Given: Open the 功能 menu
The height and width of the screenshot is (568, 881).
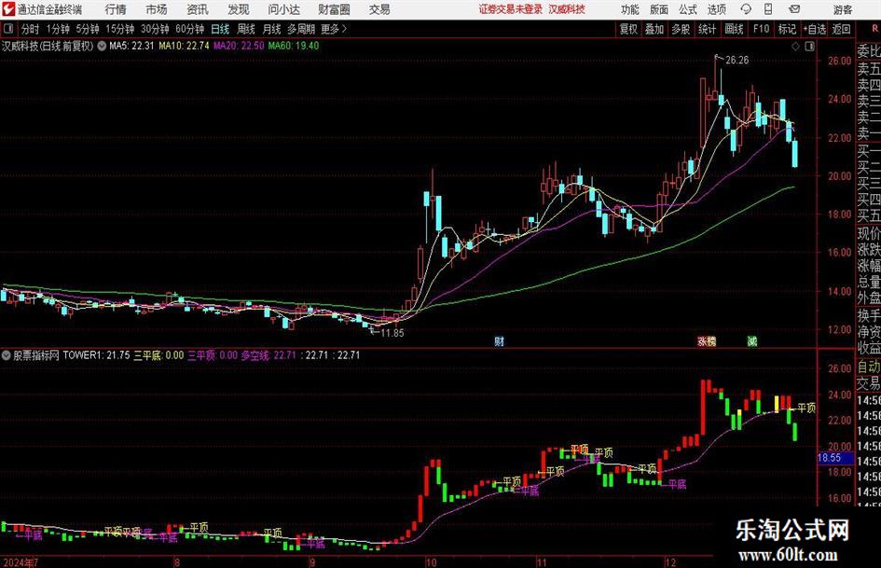Looking at the screenshot, I should coord(630,9).
